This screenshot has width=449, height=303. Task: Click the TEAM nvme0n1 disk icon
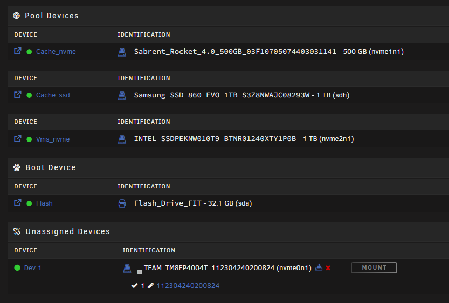127,269
